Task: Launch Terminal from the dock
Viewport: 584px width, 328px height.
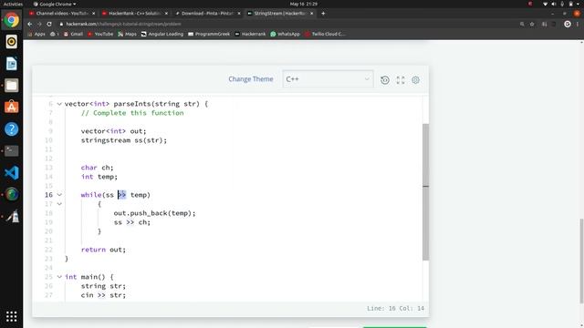Action: pos(12,150)
